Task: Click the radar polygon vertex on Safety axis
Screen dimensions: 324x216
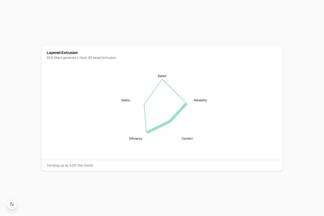Action: pyautogui.click(x=144, y=104)
